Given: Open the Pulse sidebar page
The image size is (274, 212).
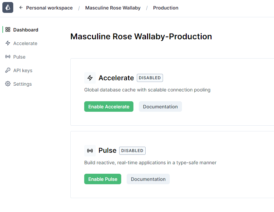Looking at the screenshot, I should (19, 57).
